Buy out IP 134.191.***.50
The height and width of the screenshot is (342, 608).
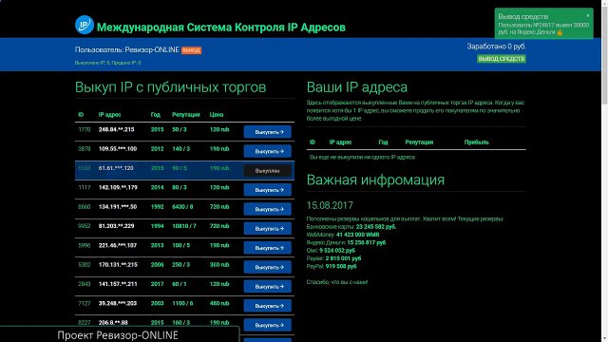pyautogui.click(x=268, y=209)
